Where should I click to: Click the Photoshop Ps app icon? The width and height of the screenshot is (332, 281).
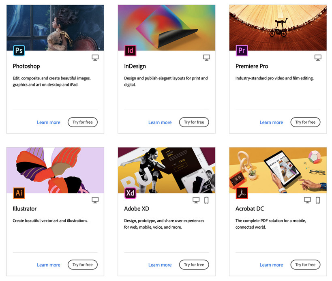[19, 51]
